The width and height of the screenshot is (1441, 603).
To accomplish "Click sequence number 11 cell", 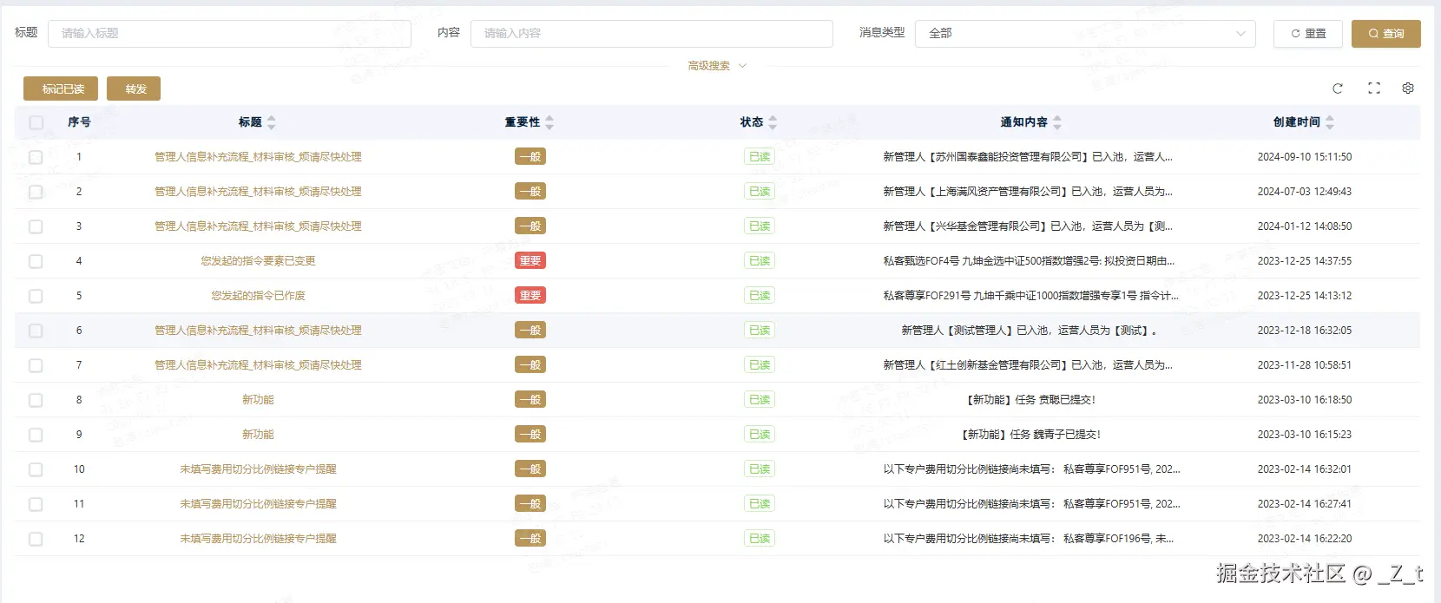I will [x=79, y=504].
